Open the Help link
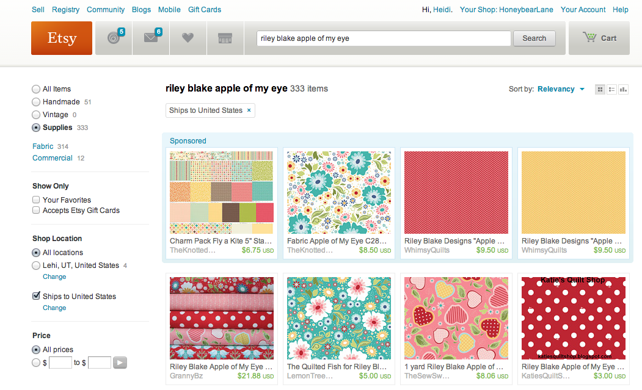This screenshot has height=390, width=642. [620, 9]
